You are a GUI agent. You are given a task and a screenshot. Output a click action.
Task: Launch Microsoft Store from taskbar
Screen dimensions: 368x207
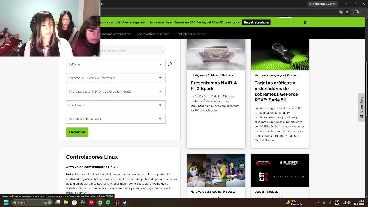coord(74,202)
